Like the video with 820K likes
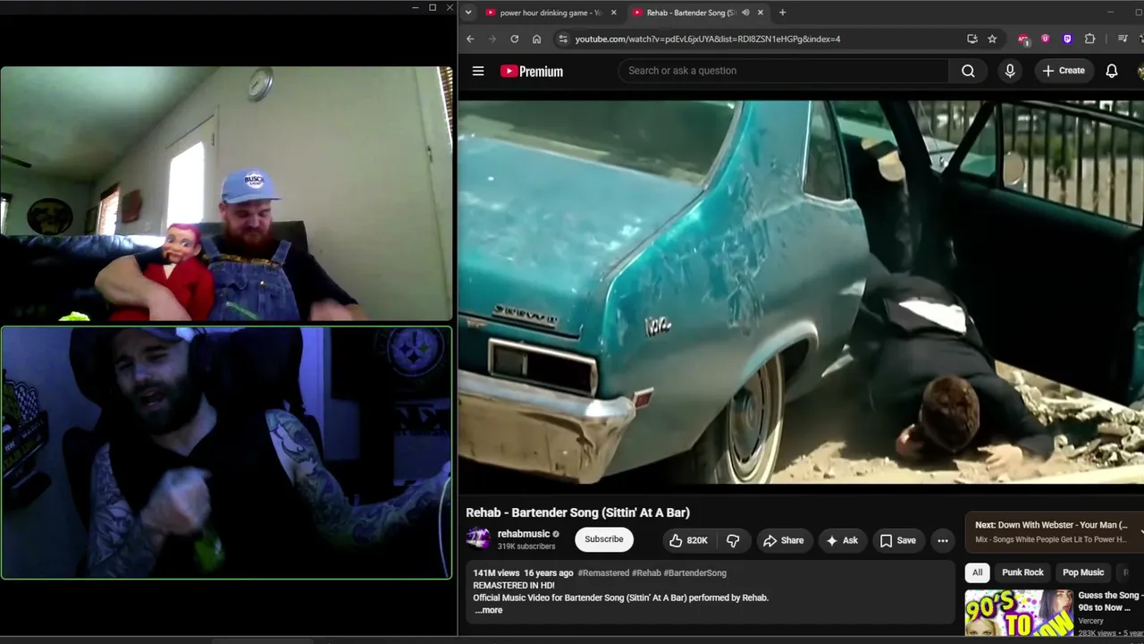1144x644 pixels. [x=688, y=540]
